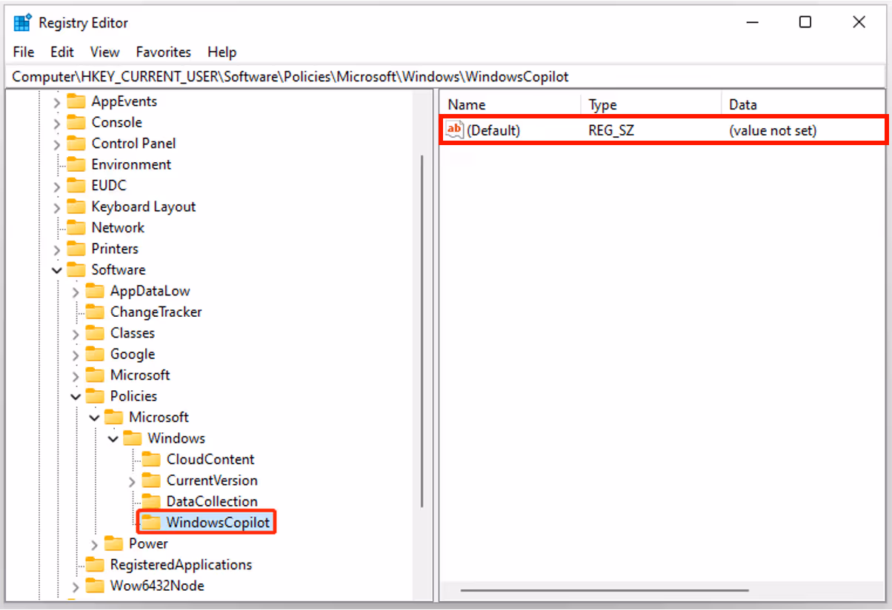Select the WindowsCopilot key label
The image size is (892, 610).
[219, 523]
